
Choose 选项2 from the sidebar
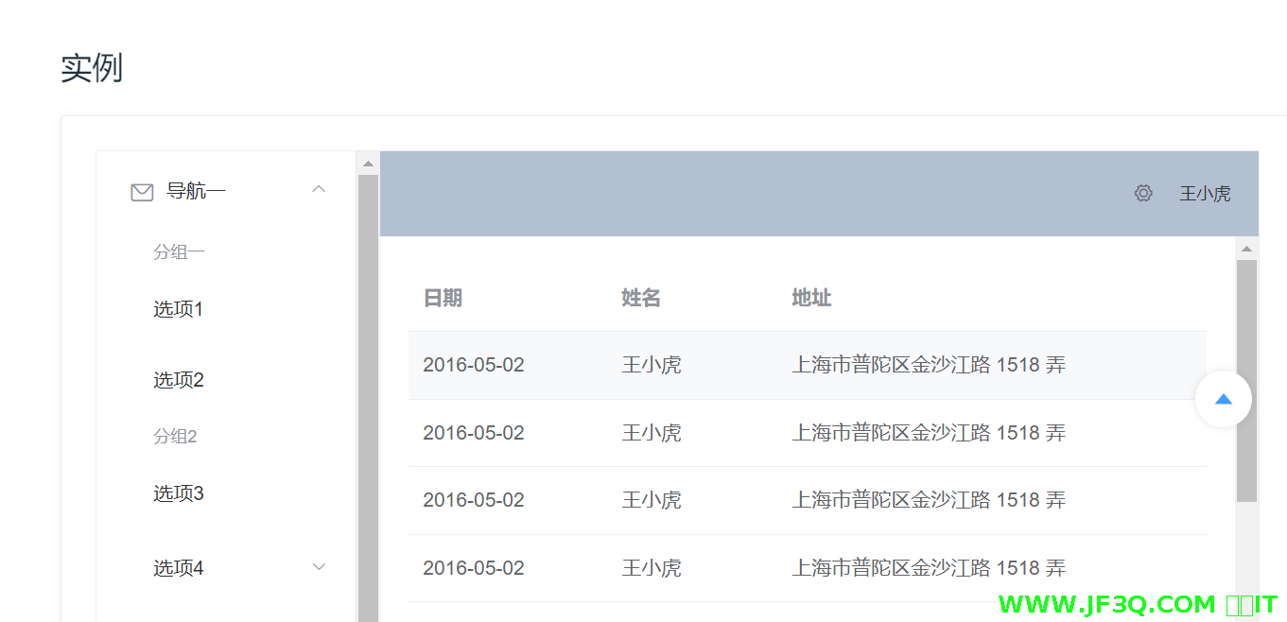179,380
